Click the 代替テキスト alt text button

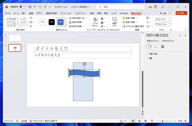115,22
